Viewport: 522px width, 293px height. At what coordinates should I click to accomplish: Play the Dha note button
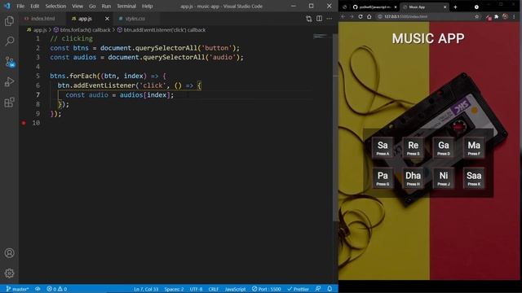tap(414, 177)
